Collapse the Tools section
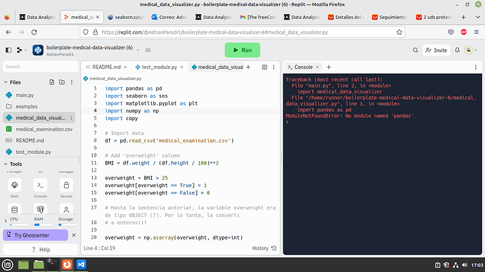485x272 pixels. click(6, 164)
